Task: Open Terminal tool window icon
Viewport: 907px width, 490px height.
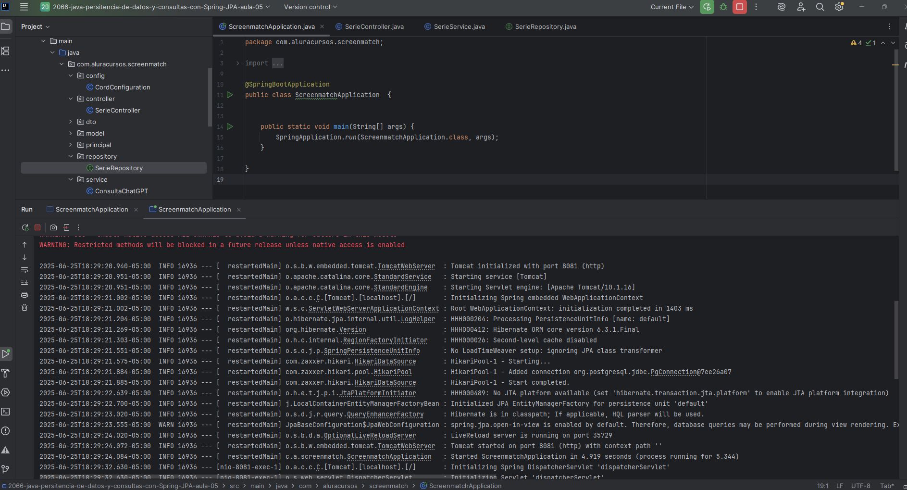Action: click(6, 412)
